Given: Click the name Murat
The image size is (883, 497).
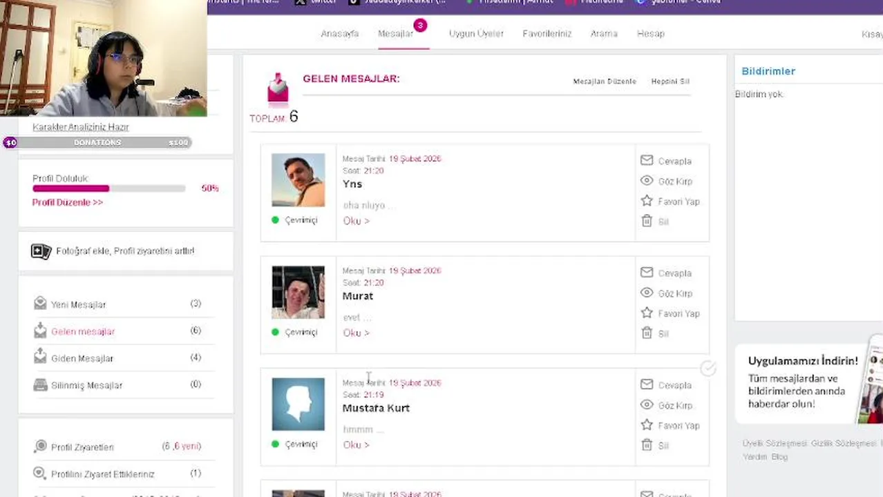Looking at the screenshot, I should (358, 295).
